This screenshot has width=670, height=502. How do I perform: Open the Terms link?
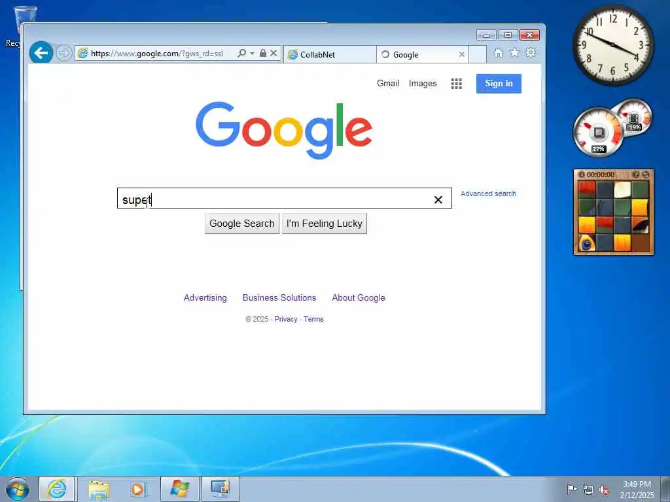click(313, 319)
